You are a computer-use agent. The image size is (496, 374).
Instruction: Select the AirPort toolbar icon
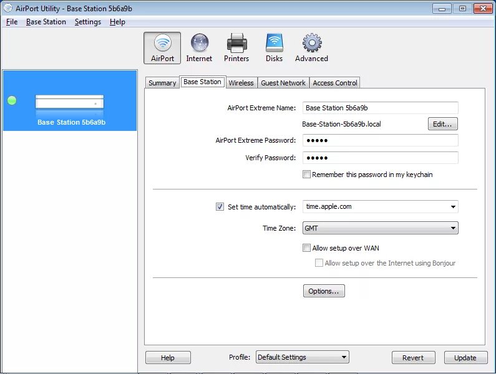(162, 48)
